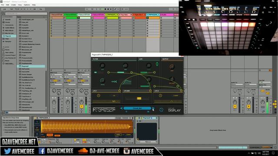Click the filter direction arrows icon
The width and height of the screenshot is (278, 156).
point(114,81)
